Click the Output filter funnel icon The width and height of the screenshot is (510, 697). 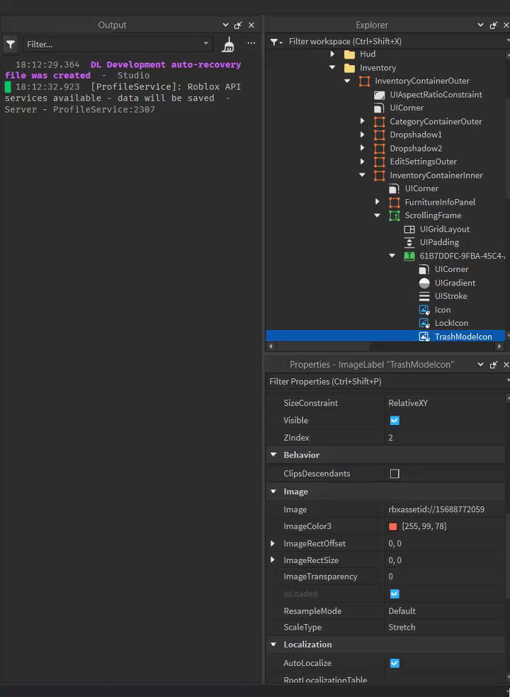tap(10, 44)
